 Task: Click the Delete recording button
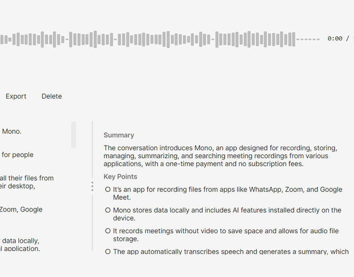[x=52, y=96]
